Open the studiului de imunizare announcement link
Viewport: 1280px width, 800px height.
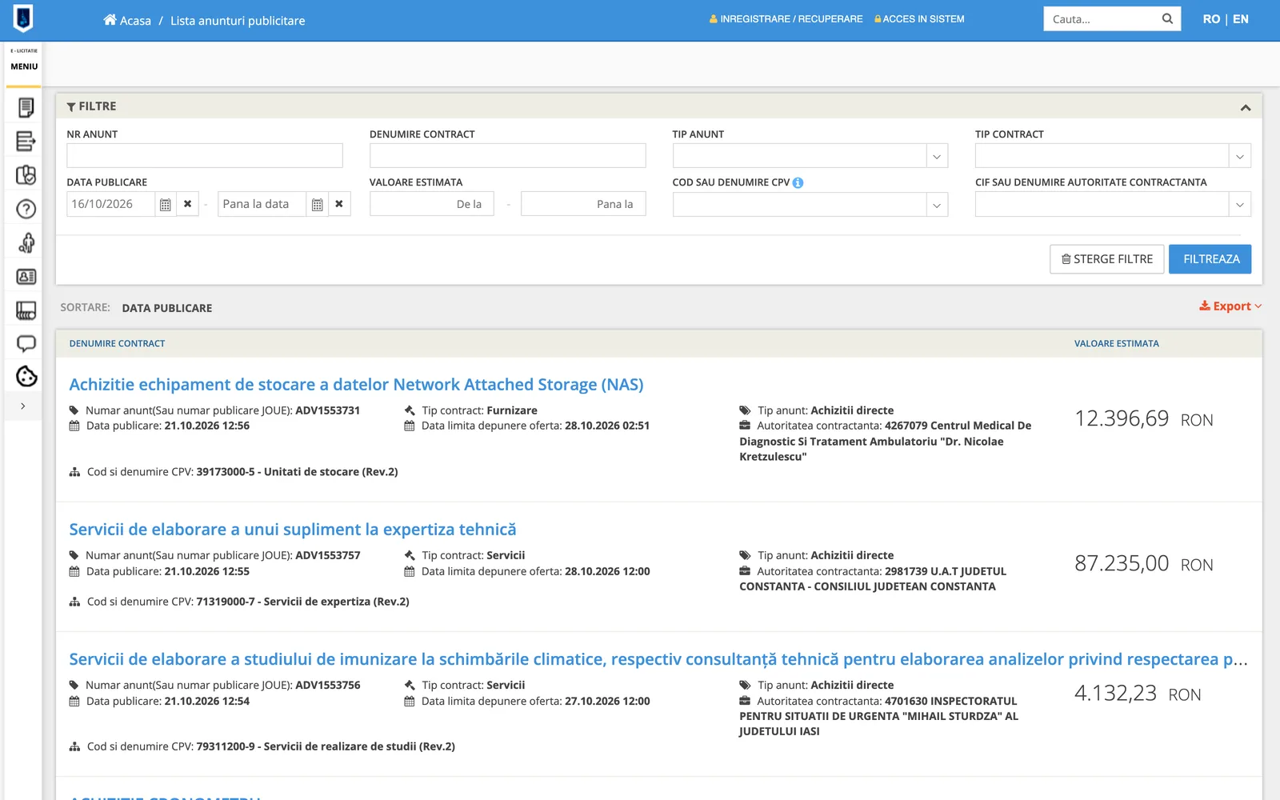coord(658,659)
